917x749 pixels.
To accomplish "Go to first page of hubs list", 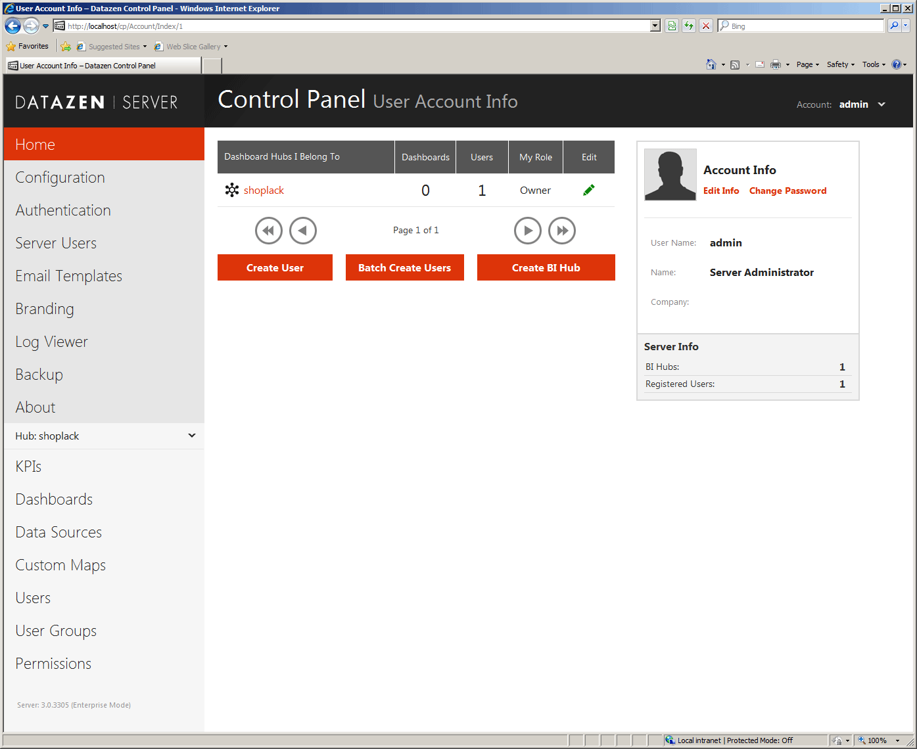I will pyautogui.click(x=269, y=231).
